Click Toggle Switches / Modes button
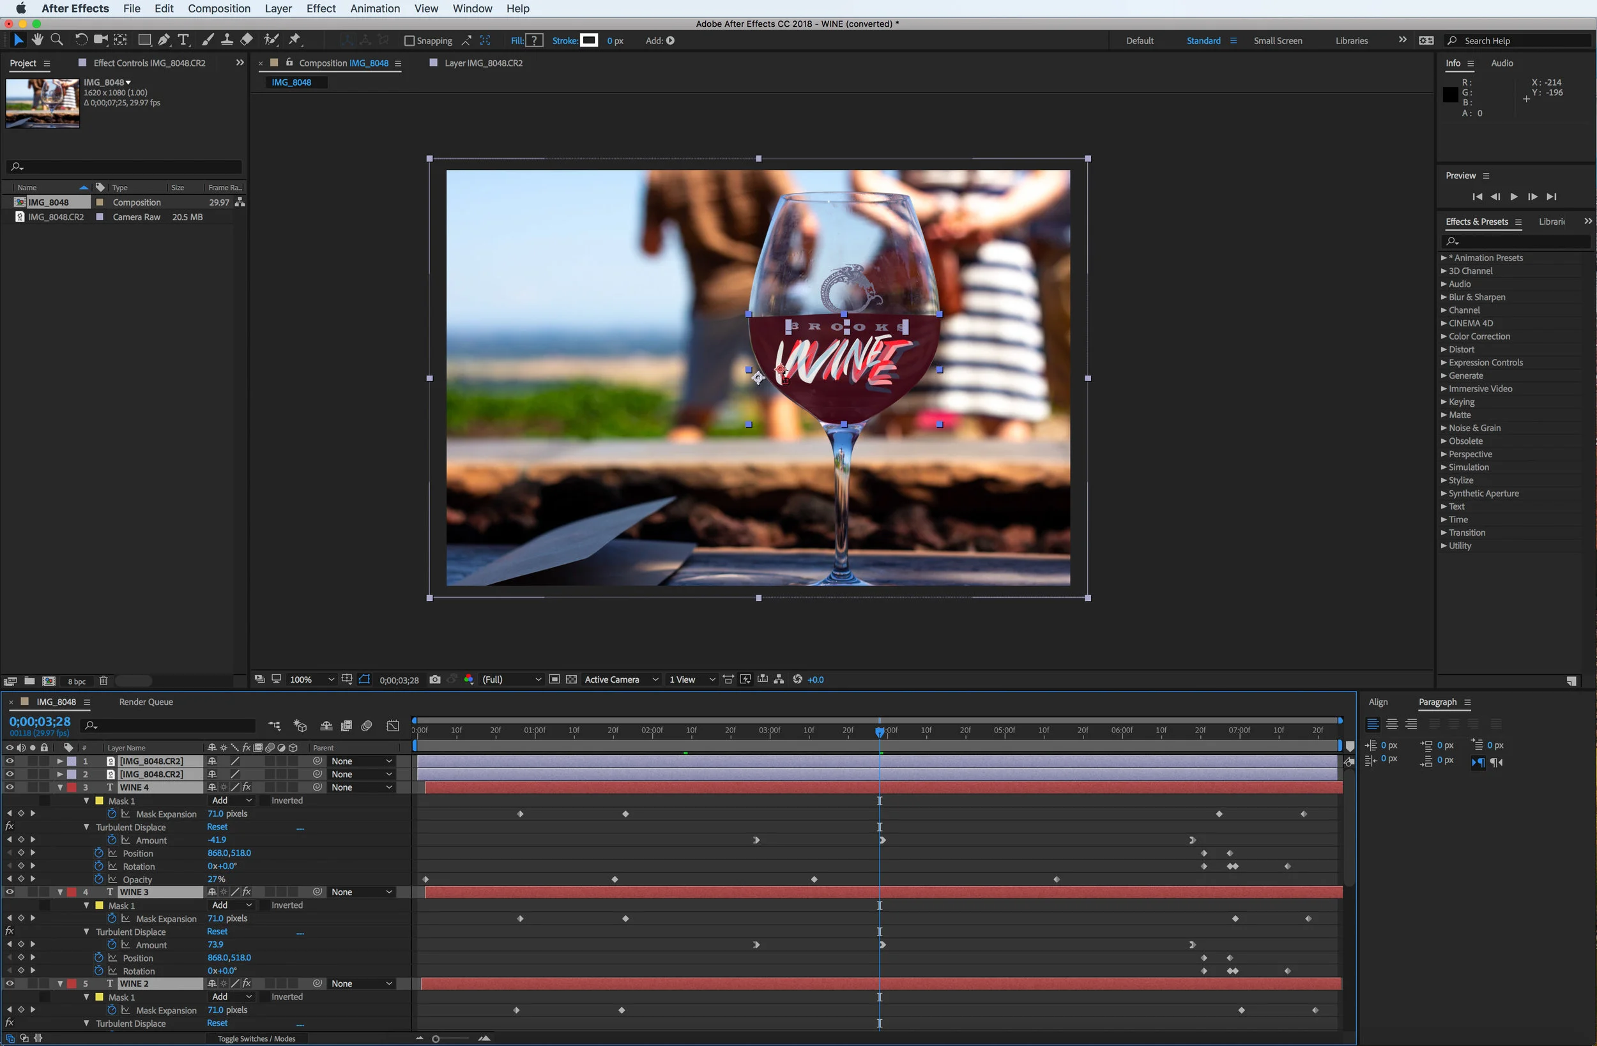The height and width of the screenshot is (1046, 1597). point(256,1038)
